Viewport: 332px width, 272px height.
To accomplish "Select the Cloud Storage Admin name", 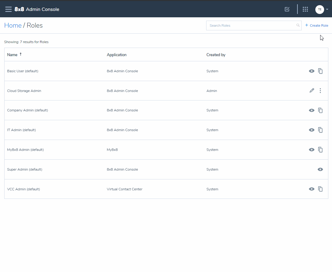I will (x=24, y=91).
